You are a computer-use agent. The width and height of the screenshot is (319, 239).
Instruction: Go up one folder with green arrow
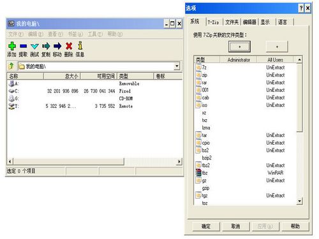pyautogui.click(x=11, y=66)
